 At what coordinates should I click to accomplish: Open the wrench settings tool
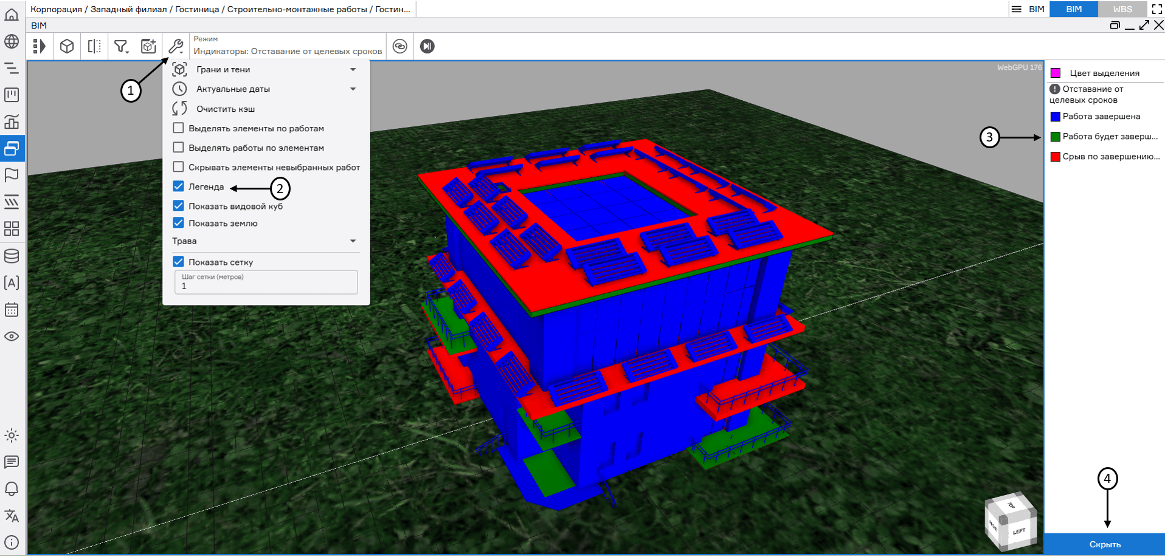point(176,46)
